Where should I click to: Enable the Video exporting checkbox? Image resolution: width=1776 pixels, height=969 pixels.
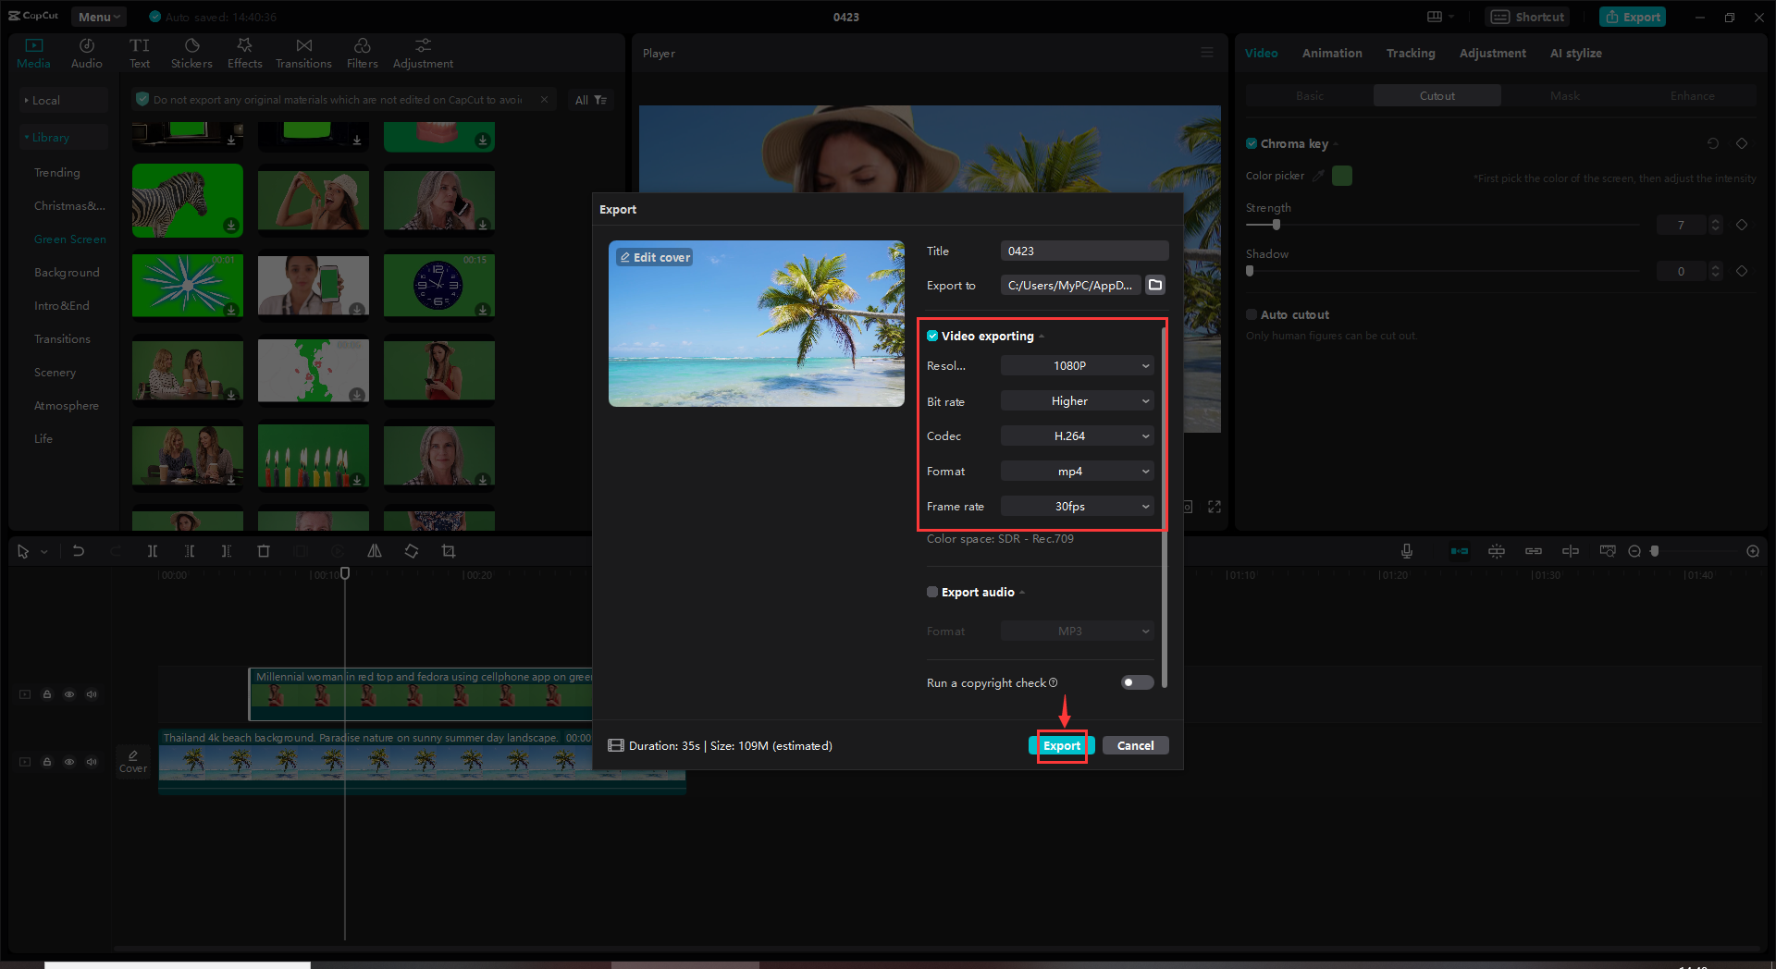pyautogui.click(x=932, y=336)
